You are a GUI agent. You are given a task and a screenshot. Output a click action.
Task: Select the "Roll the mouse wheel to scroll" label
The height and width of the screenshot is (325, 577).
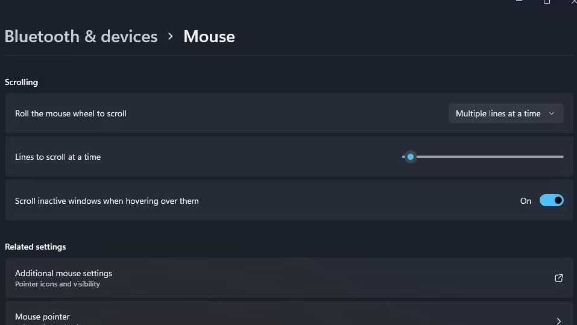tap(71, 113)
